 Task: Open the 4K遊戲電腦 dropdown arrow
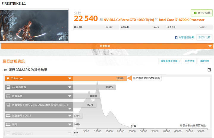tap(70, 87)
